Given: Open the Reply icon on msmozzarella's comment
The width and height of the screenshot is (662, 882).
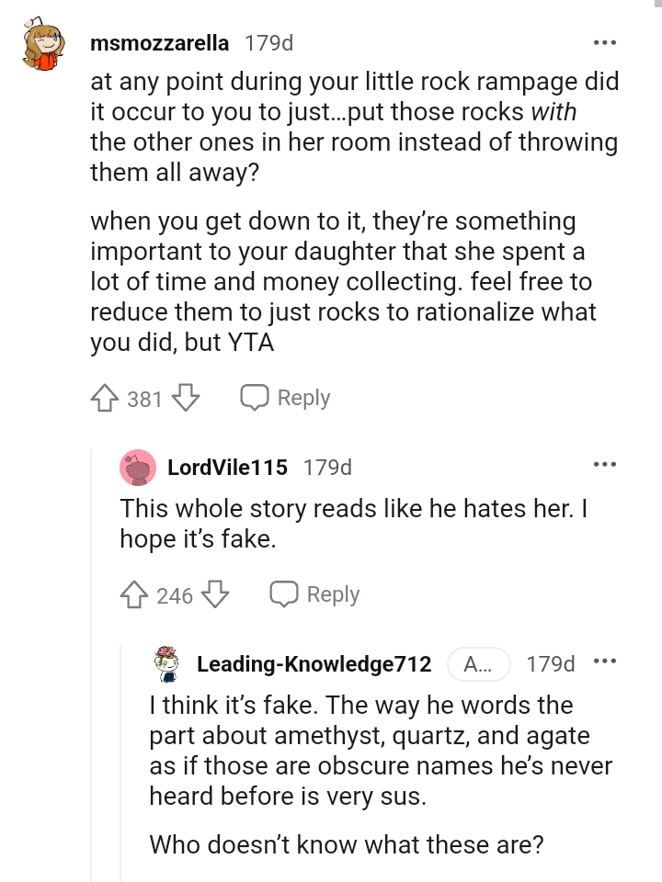Looking at the screenshot, I should point(255,397).
